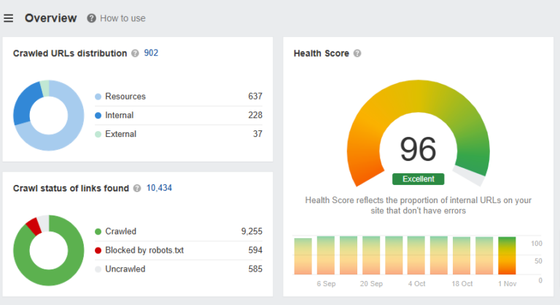Open the 10,434 links found total
560x305 pixels.
[159, 188]
